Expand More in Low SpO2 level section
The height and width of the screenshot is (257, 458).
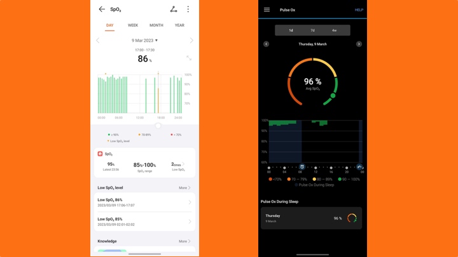click(x=184, y=188)
